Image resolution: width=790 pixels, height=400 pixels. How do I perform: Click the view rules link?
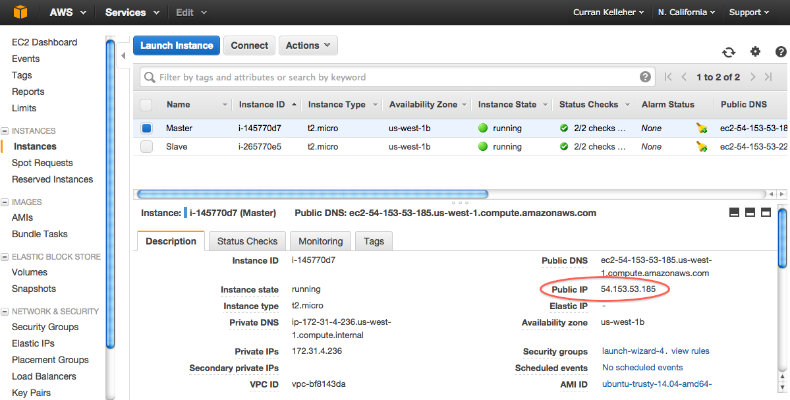(x=691, y=351)
